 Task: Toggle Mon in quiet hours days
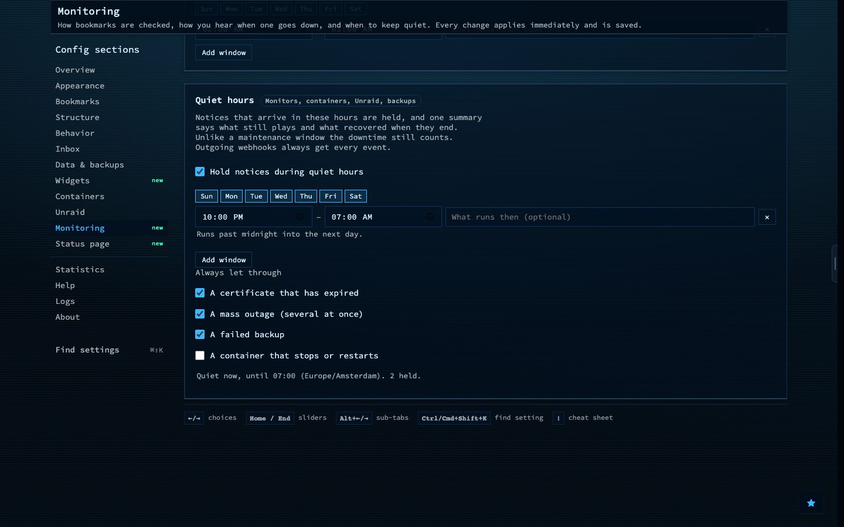click(x=232, y=196)
